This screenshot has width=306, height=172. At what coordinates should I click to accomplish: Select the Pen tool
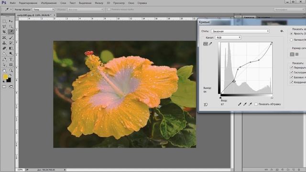point(4,59)
